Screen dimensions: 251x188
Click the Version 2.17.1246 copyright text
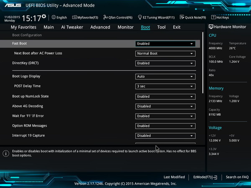(x=125, y=184)
